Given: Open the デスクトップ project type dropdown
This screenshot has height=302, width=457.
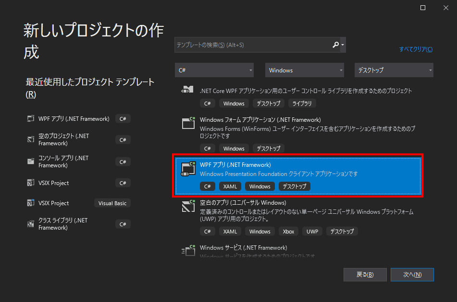Looking at the screenshot, I should tap(394, 70).
